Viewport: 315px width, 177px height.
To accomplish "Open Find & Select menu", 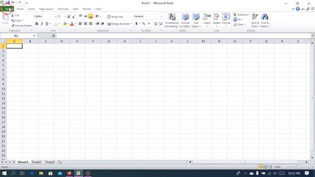I will pos(265,21).
